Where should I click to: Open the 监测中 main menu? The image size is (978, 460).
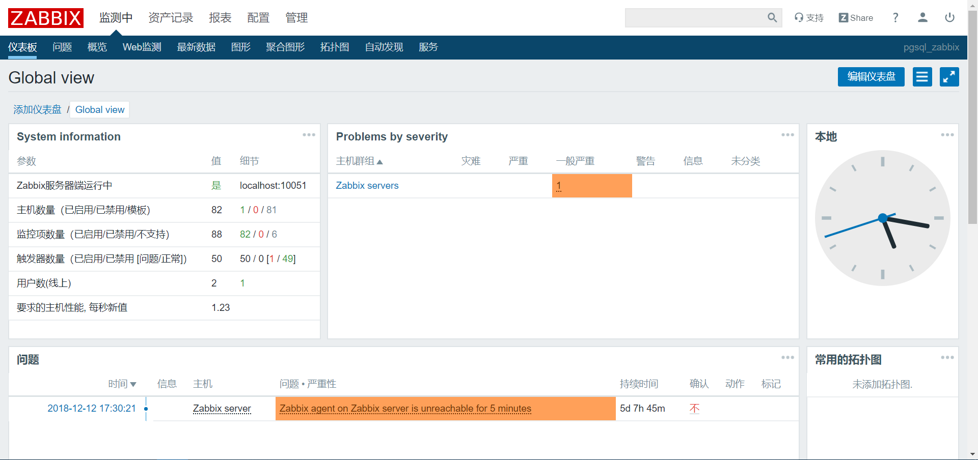[x=116, y=18]
